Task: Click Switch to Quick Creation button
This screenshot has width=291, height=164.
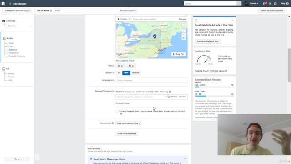Action: tap(271, 11)
